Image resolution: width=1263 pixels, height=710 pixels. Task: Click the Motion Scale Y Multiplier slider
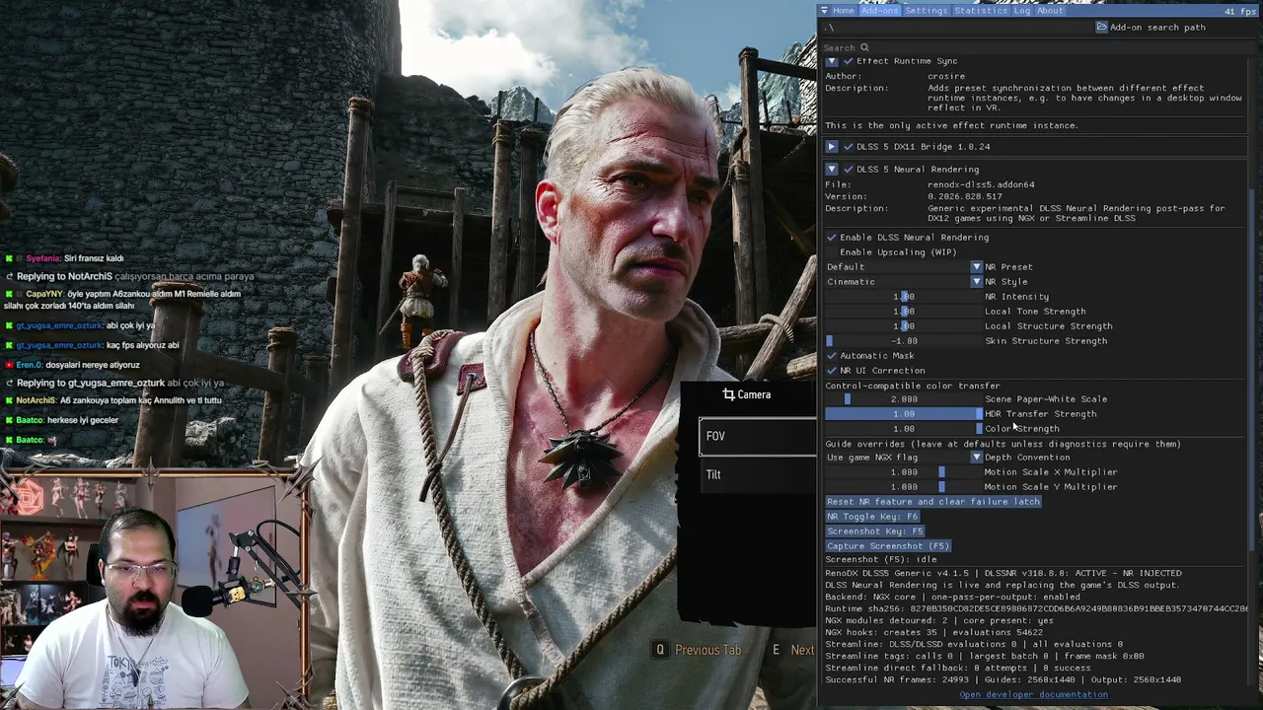pyautogui.click(x=904, y=487)
